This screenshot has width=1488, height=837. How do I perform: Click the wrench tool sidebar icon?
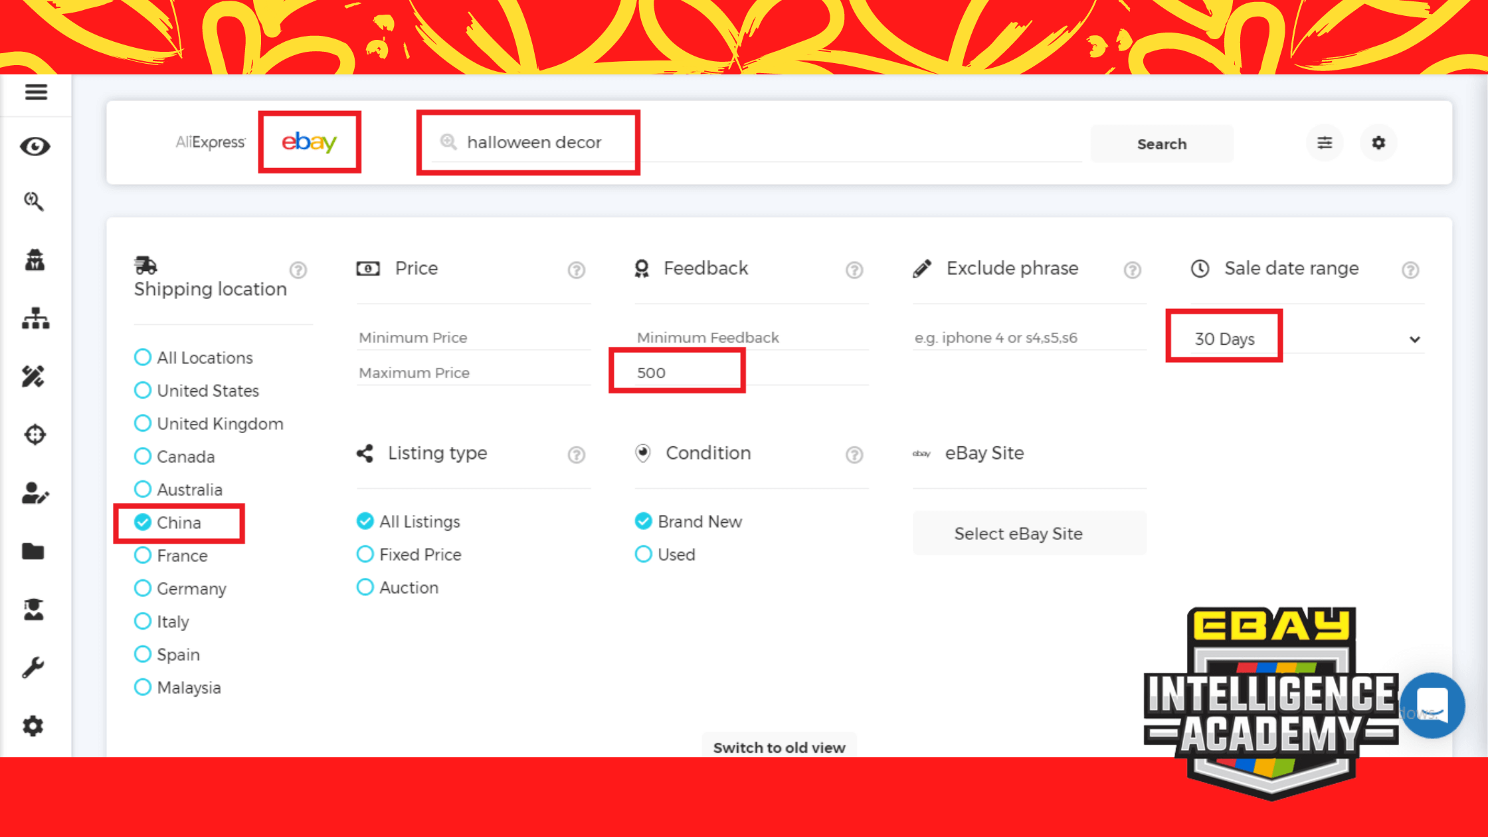[x=33, y=667]
